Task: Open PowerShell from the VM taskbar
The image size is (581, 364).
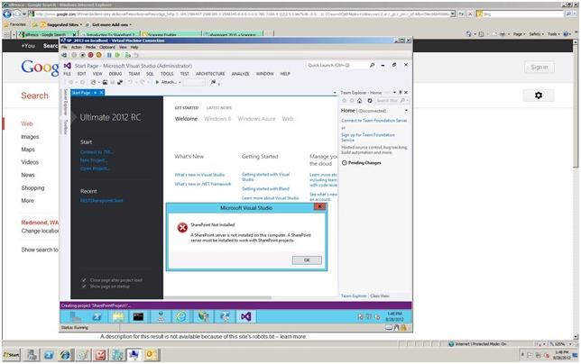Action: coord(97,316)
